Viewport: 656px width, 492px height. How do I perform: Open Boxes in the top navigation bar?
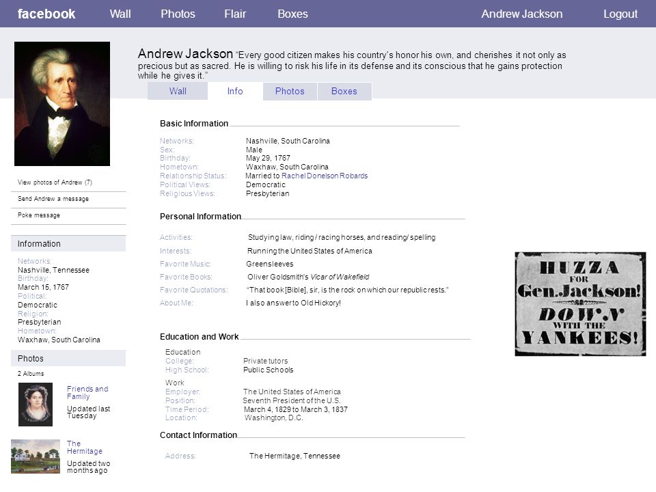(x=292, y=14)
